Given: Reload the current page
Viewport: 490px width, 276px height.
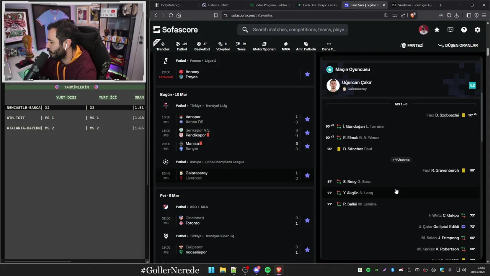Looking at the screenshot, I should tap(171, 15).
